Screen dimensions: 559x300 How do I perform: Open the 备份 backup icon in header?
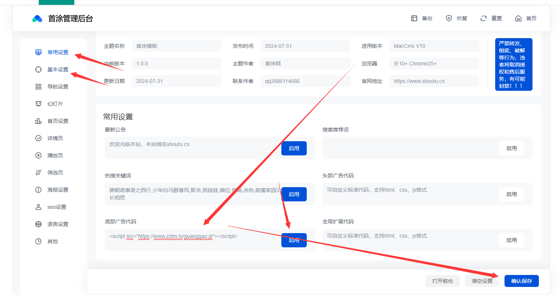click(x=414, y=18)
